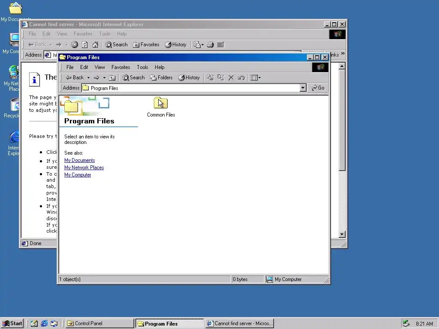Click Search in Internet Explorer toolbar

(117, 45)
